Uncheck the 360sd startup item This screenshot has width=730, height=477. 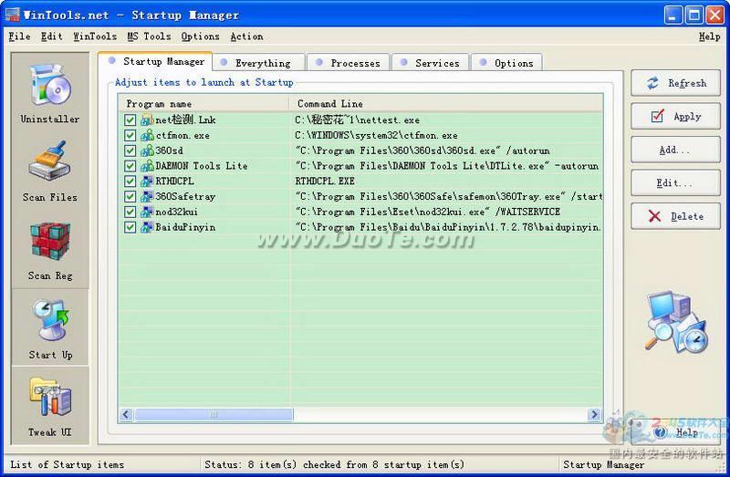tap(130, 150)
